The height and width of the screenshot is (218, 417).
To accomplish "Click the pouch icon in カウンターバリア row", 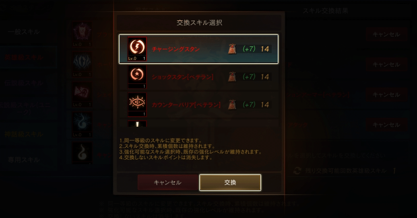I will coord(232,105).
